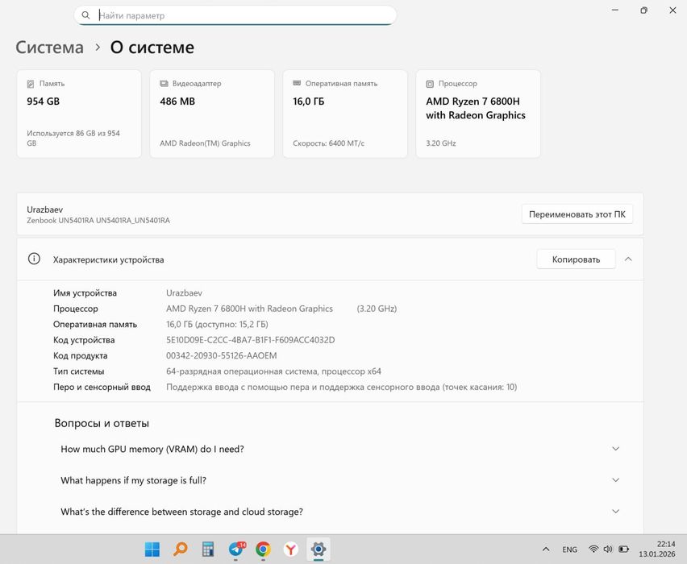The image size is (687, 564).
Task: Minimize the Settings window
Action: (x=615, y=10)
